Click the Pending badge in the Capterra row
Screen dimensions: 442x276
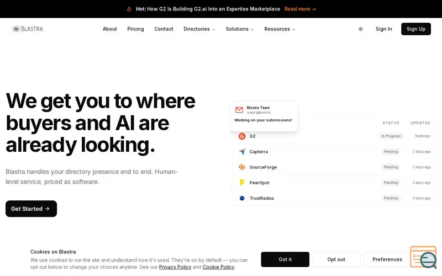coord(391,151)
